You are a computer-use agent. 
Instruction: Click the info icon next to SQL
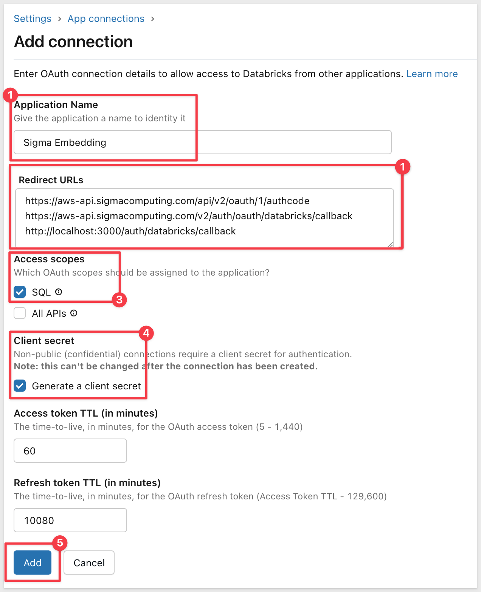59,292
